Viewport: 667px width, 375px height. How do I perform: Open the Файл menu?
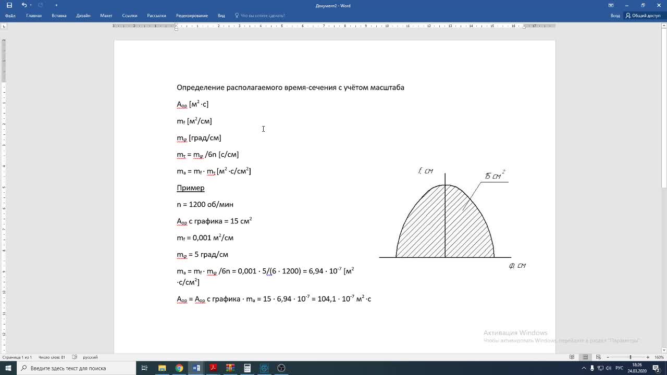[x=10, y=16]
